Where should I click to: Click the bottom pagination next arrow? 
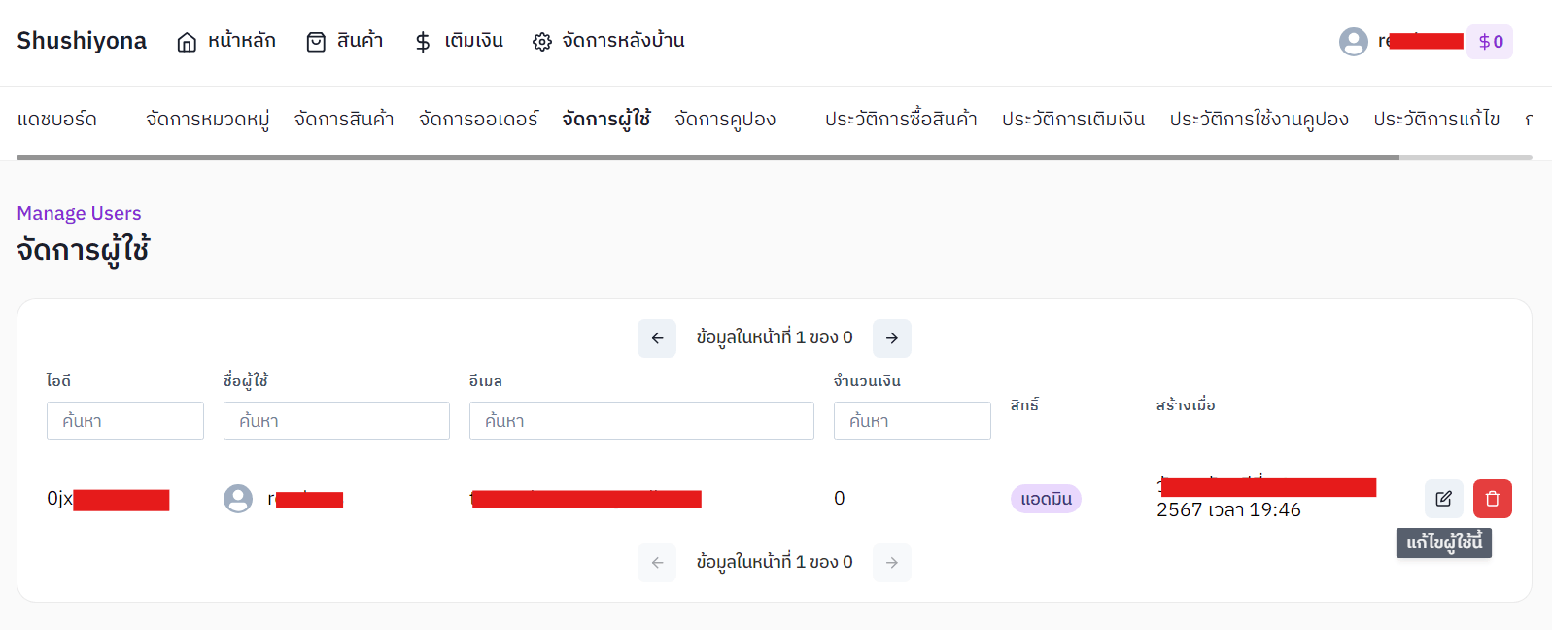click(x=891, y=563)
